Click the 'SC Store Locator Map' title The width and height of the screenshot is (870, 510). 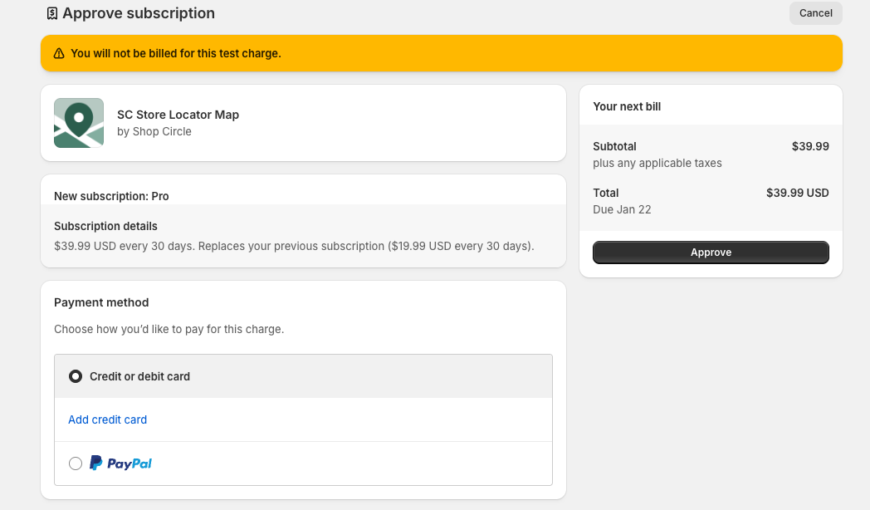coord(178,115)
